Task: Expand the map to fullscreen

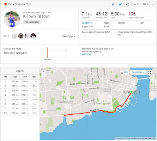Action: click(150, 72)
